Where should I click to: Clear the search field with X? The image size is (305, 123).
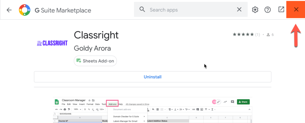[239, 9]
